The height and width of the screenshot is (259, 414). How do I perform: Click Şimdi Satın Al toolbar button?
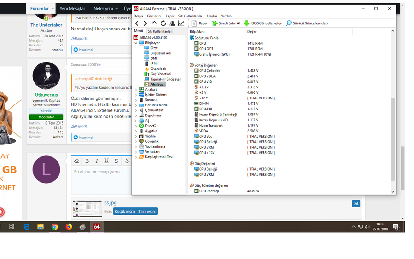pos(226,23)
